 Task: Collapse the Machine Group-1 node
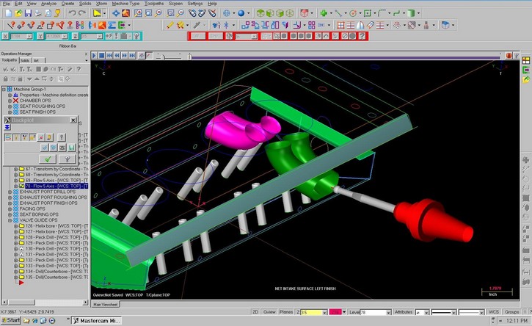[4, 90]
